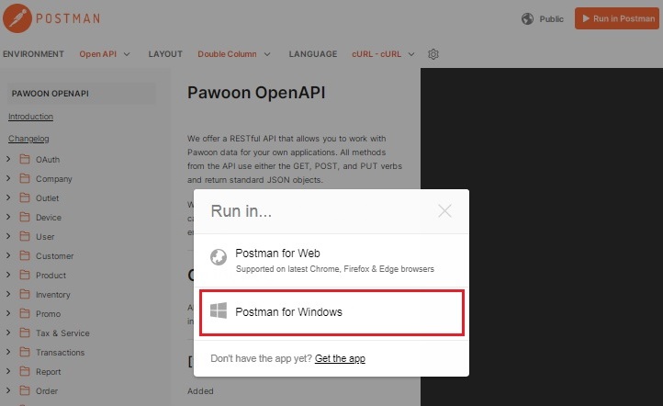The image size is (663, 406).
Task: Click the Customer folder icon
Action: (25, 255)
